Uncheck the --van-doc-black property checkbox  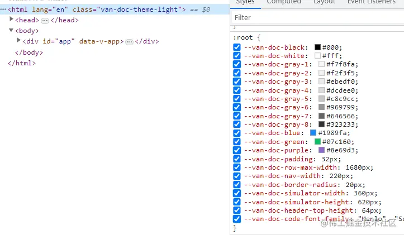click(x=237, y=47)
